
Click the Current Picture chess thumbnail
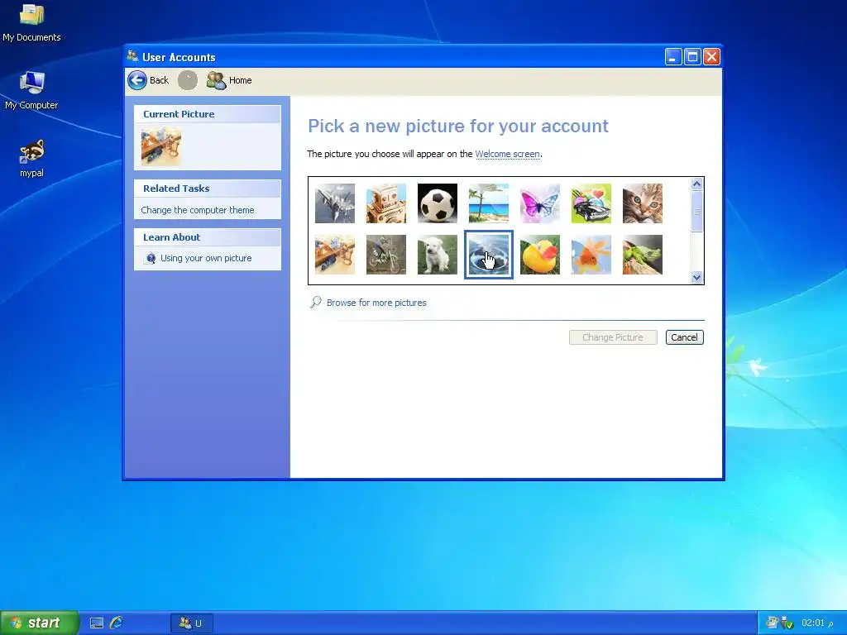(x=161, y=147)
